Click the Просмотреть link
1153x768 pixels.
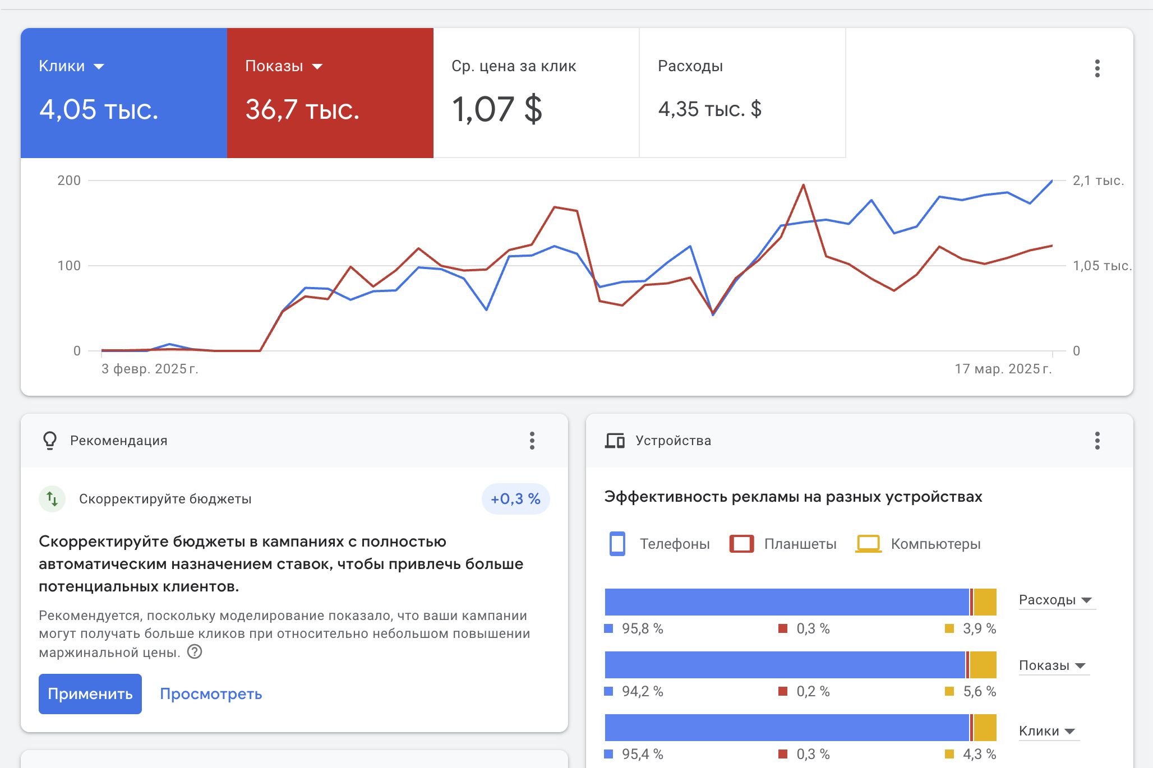click(211, 694)
